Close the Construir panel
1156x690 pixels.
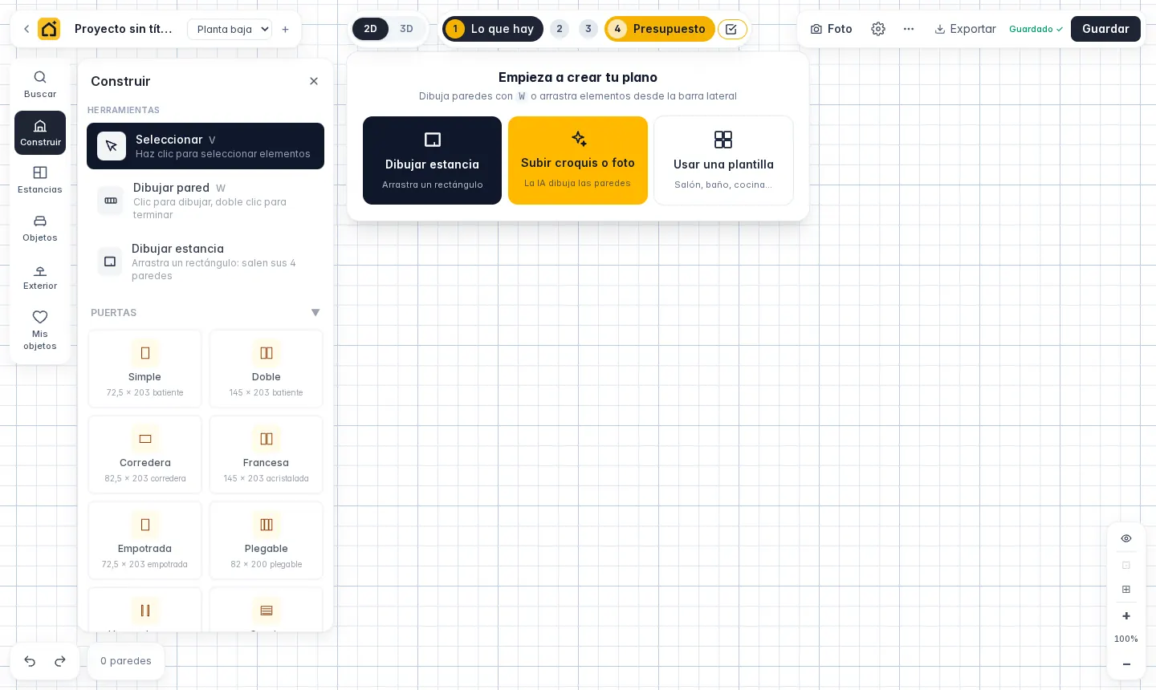pyautogui.click(x=314, y=81)
